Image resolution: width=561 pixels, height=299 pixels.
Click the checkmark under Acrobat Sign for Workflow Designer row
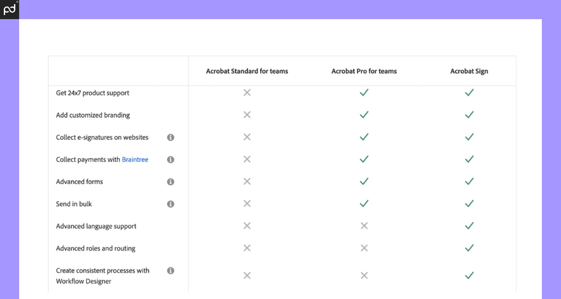tap(469, 275)
